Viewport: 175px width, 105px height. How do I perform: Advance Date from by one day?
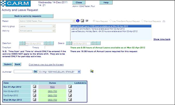coord(45,43)
